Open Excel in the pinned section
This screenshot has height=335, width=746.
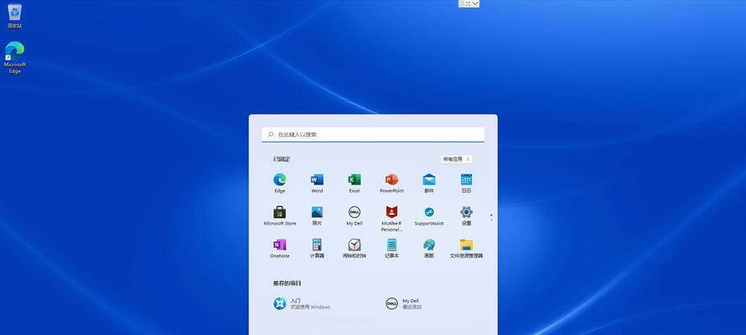[x=355, y=183]
